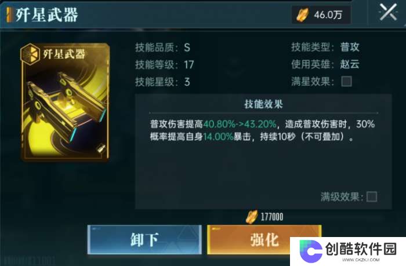Click the small badge icon at card corner
The height and width of the screenshot is (266, 406).
(x=101, y=148)
